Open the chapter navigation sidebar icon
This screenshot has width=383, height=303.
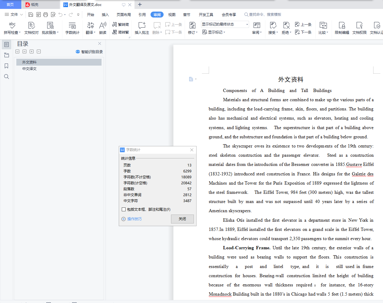[7, 55]
